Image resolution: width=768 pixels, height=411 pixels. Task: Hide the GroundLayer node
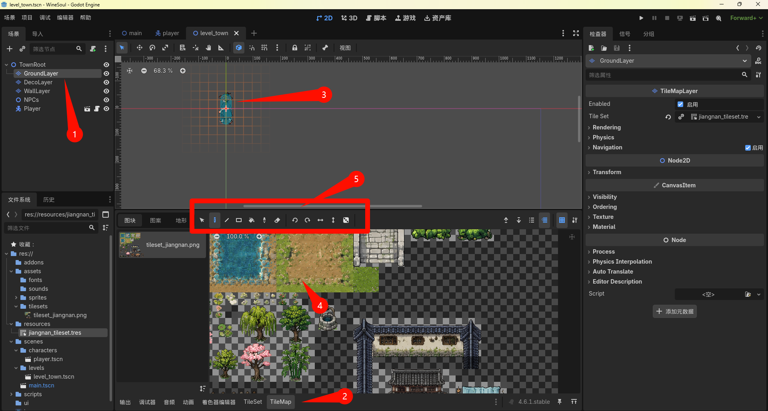click(x=106, y=73)
